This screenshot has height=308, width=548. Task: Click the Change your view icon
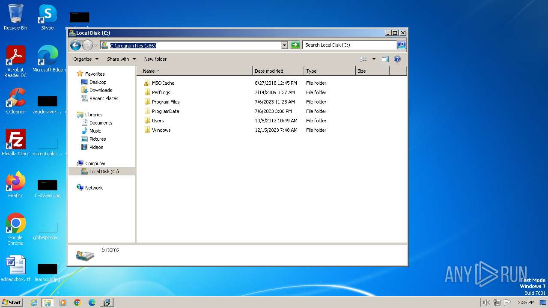coord(363,59)
